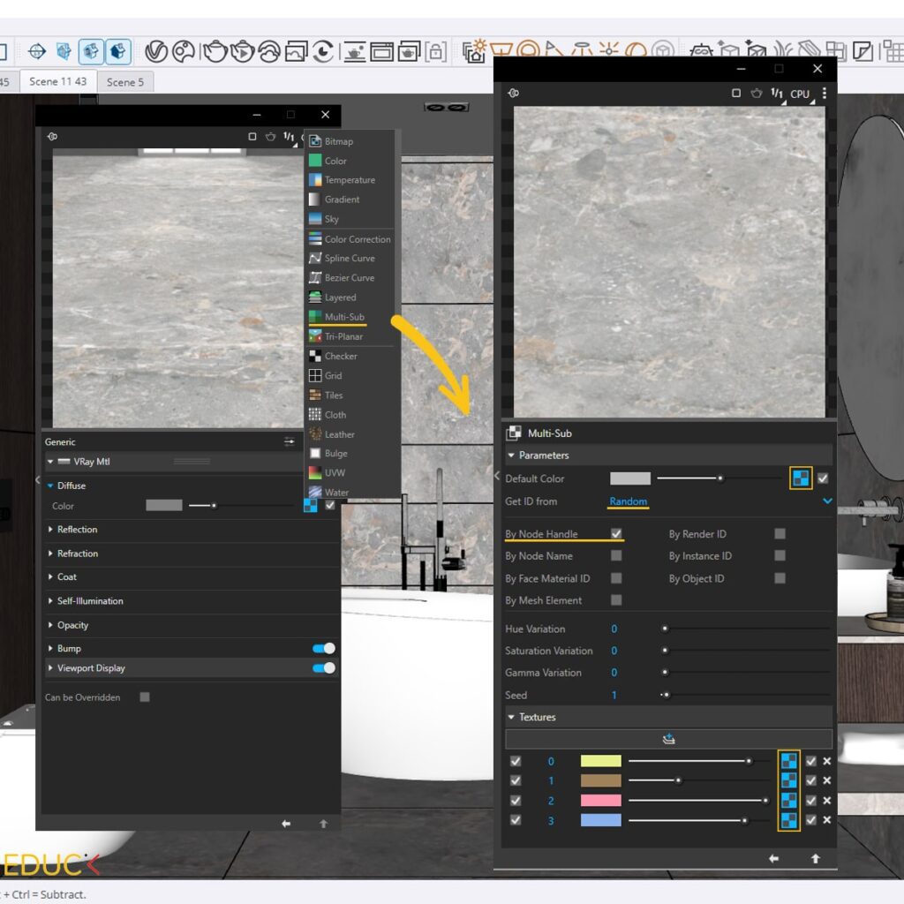The width and height of the screenshot is (904, 904).
Task: Click the Hue Variation value field
Action: tap(614, 629)
